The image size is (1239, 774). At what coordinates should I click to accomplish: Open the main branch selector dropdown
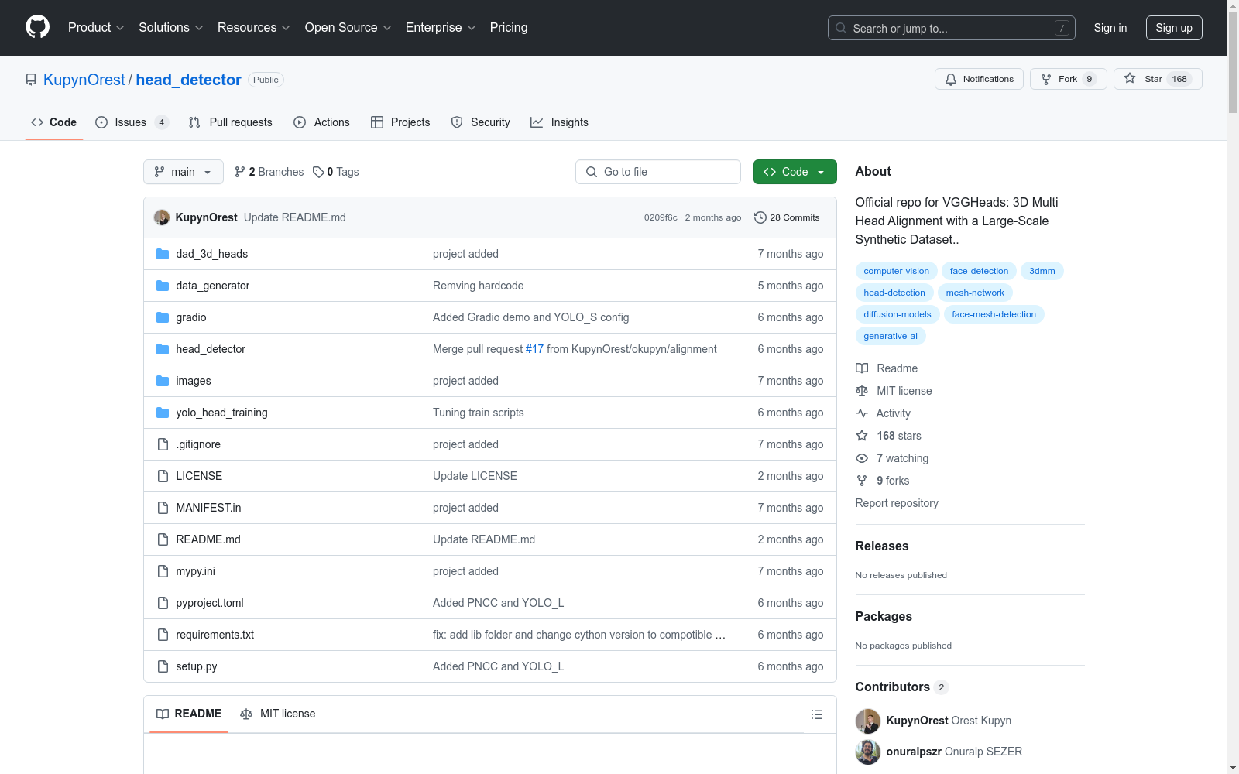click(184, 172)
